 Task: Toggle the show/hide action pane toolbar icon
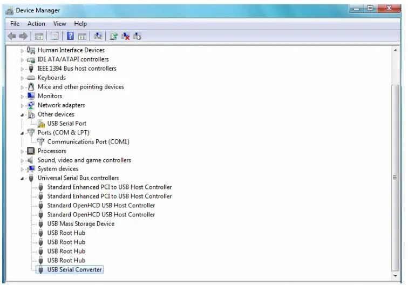click(x=82, y=37)
